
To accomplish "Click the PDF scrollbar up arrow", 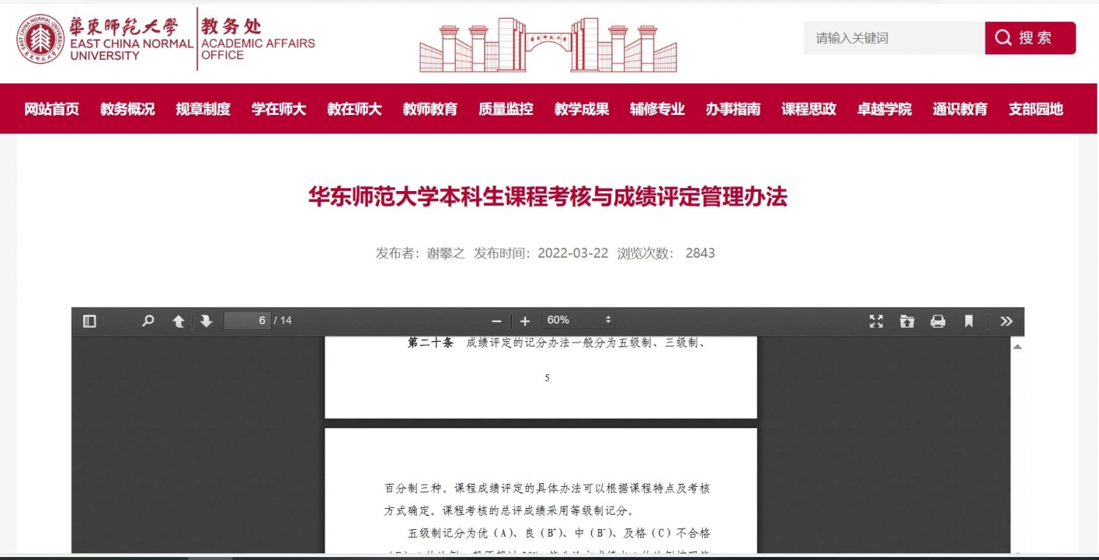I will [x=1017, y=346].
